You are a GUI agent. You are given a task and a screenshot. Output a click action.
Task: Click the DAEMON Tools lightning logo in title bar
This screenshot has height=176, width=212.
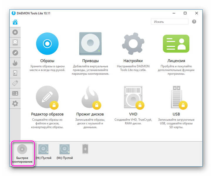14,13
